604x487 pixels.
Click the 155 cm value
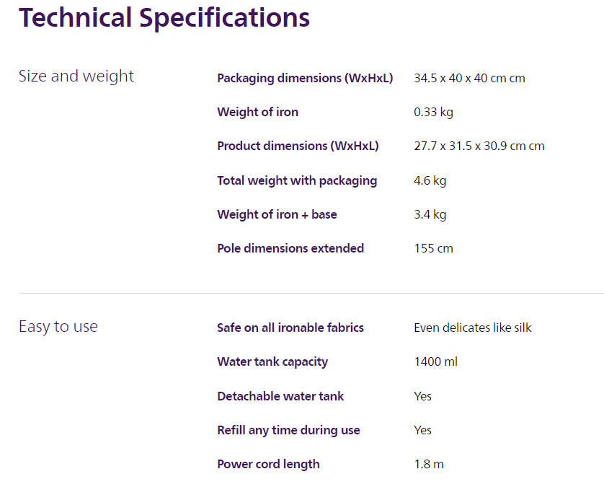click(x=433, y=248)
